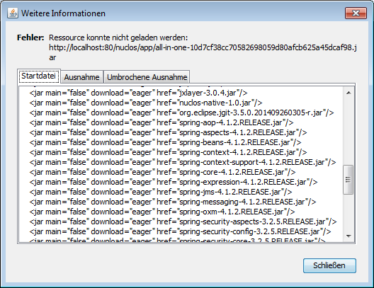This screenshot has width=374, height=288.
Task: Click the scrollbar down arrow
Action: coord(348,236)
